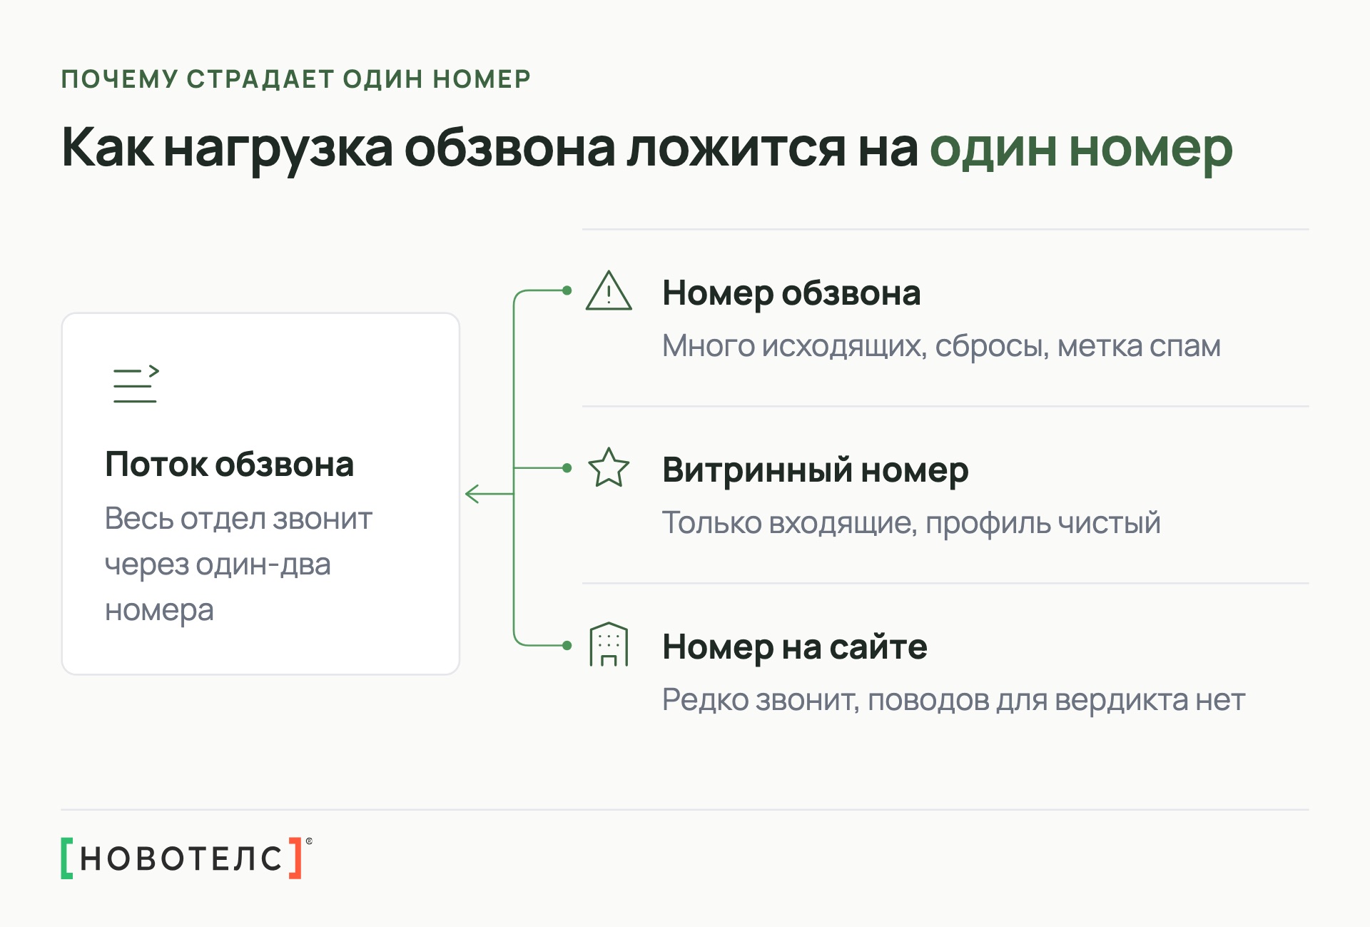Click the card title Поток обзвона
Image resolution: width=1370 pixels, height=927 pixels.
point(229,465)
